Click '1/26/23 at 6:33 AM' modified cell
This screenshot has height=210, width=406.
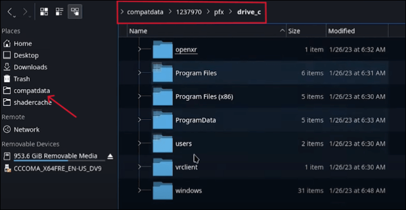[357, 120]
